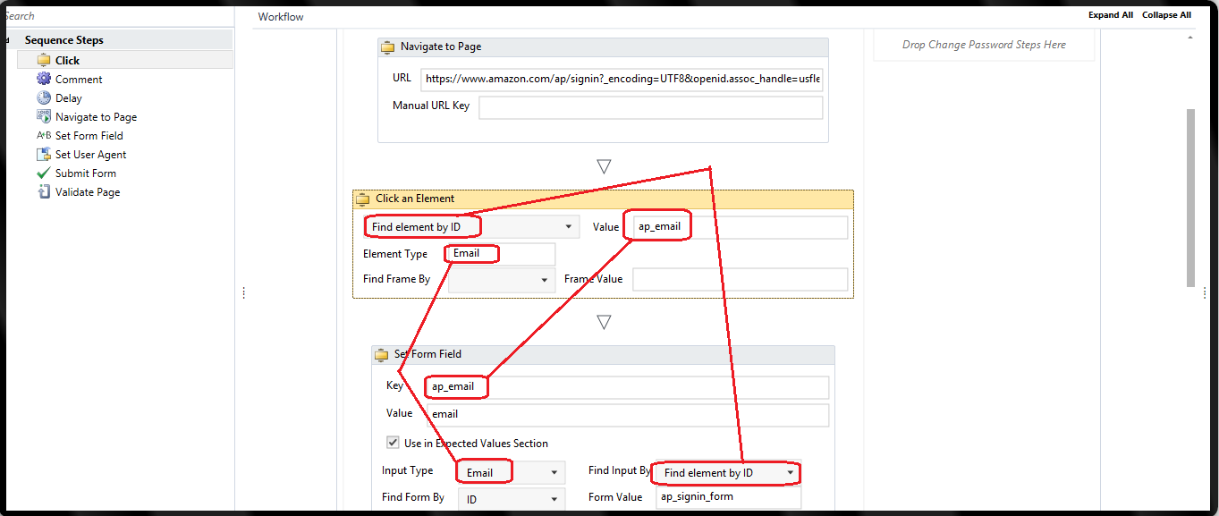This screenshot has width=1219, height=516.
Task: Click the Workflow panel title
Action: click(281, 17)
